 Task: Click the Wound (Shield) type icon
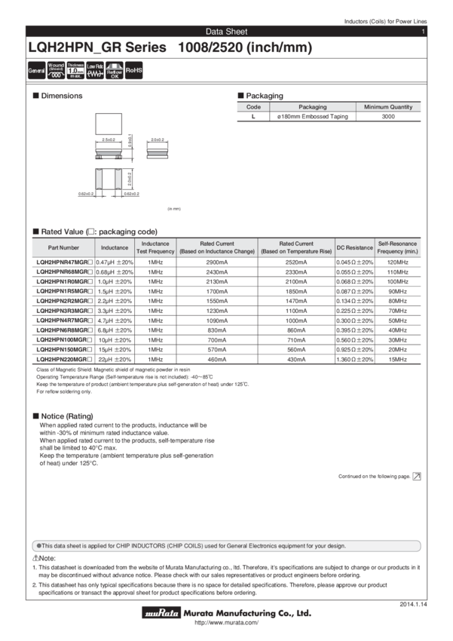[56, 70]
